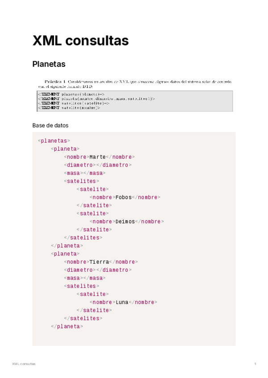Click the ELEMENT planetas line in the DTD

click(x=71, y=94)
